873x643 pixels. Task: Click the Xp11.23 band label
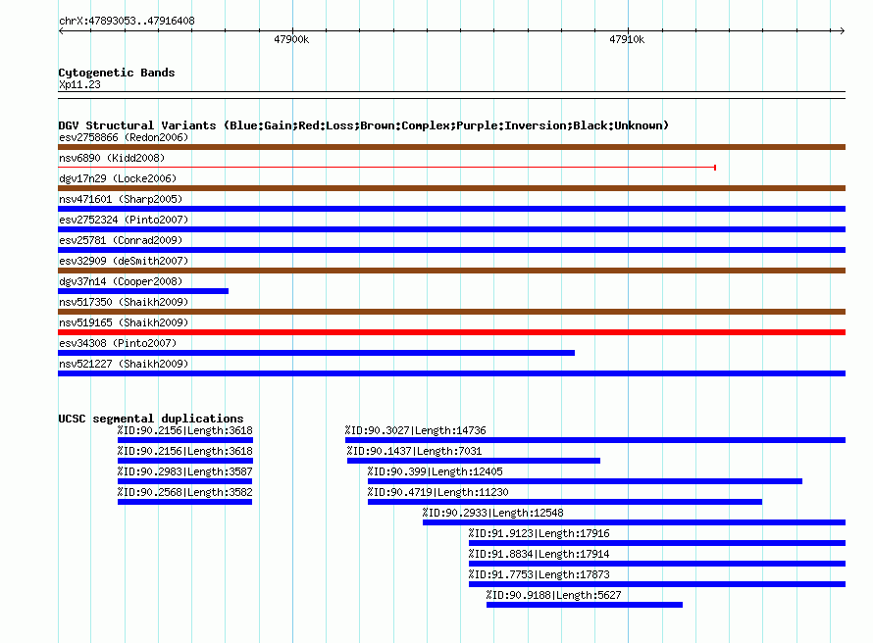click(79, 84)
